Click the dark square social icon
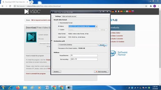 point(116,20)
